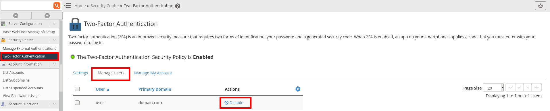Open the help question mark icon
Viewport: 550px width, 111px height.
178,6
